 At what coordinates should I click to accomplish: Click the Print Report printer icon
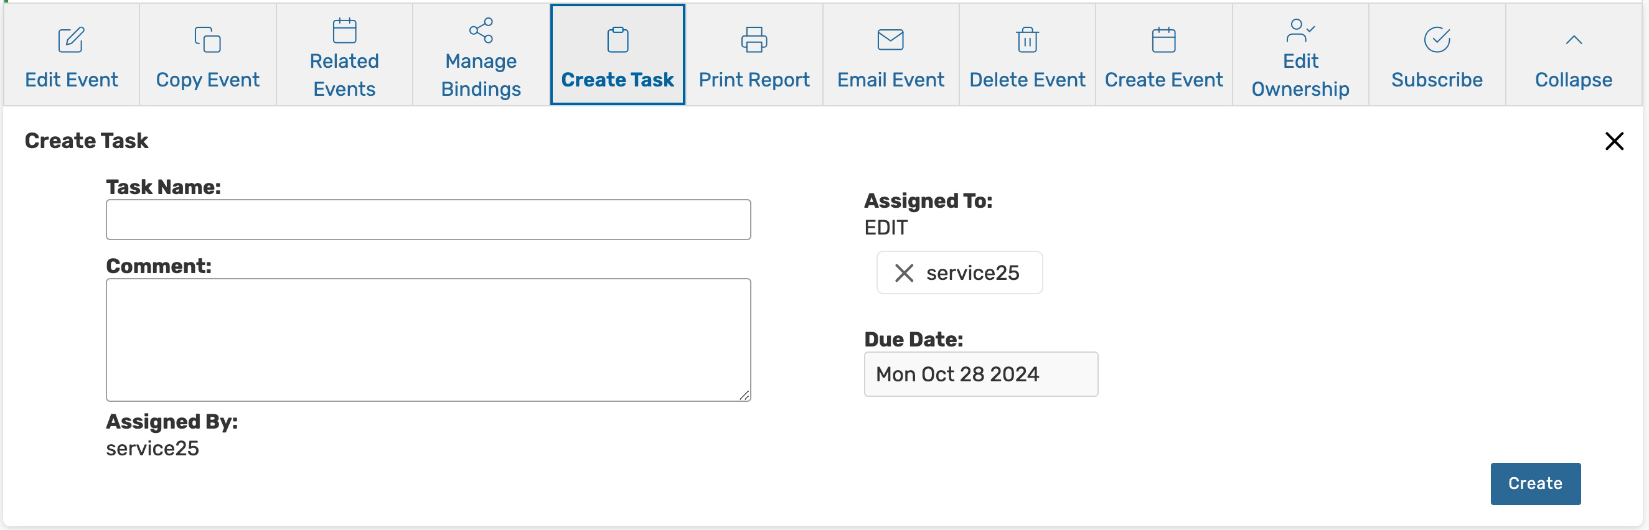click(x=753, y=40)
